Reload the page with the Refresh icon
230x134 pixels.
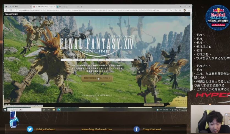[x=11, y=10]
